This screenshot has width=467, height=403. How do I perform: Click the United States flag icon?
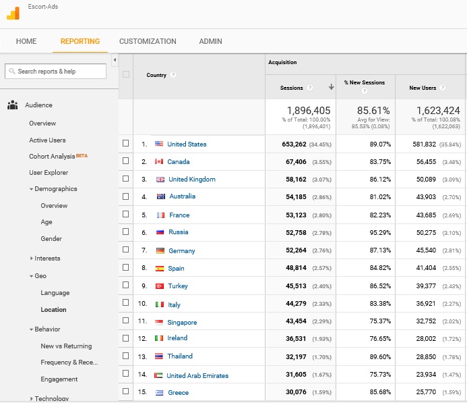coord(159,144)
